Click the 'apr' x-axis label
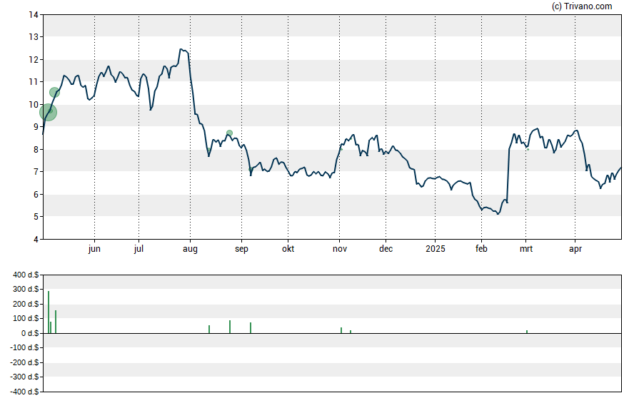Image resolution: width=634 pixels, height=403 pixels. [575, 249]
